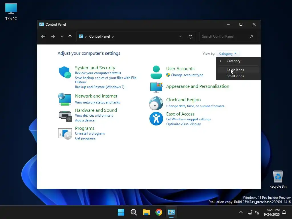This screenshot has width=292, height=219.
Task: Go forward with the Forward arrow
Action: (x=53, y=36)
